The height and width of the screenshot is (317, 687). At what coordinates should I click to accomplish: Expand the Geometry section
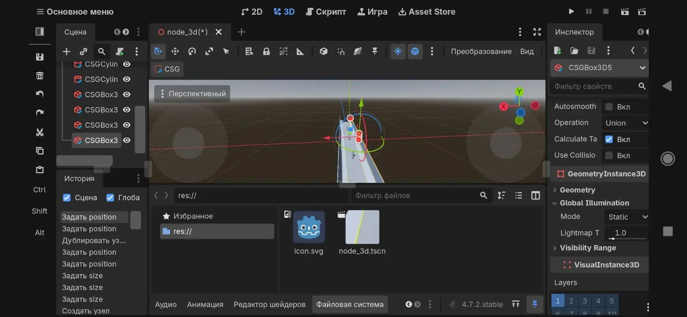(x=577, y=190)
